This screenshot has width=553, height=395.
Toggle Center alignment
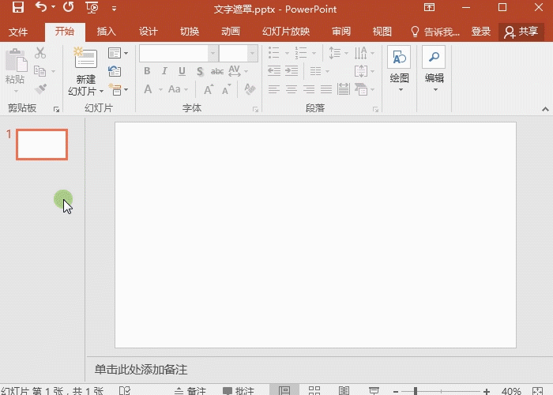click(292, 89)
